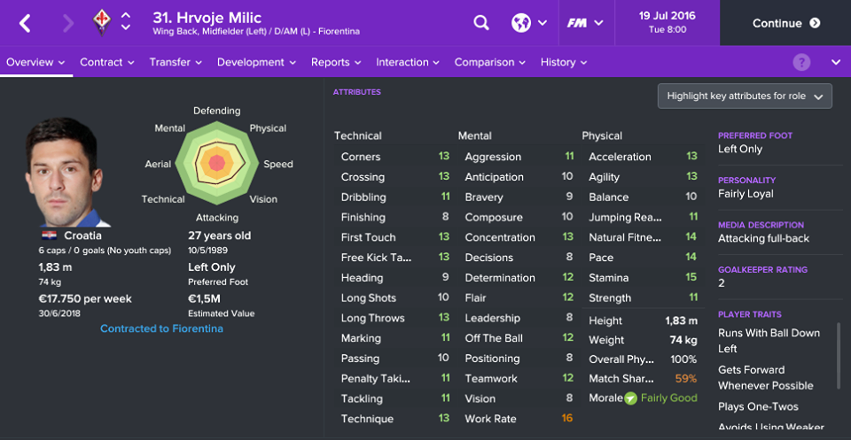Viewport: 851px width, 440px height.
Task: Select the previous player with the up chevron
Action: click(125, 16)
